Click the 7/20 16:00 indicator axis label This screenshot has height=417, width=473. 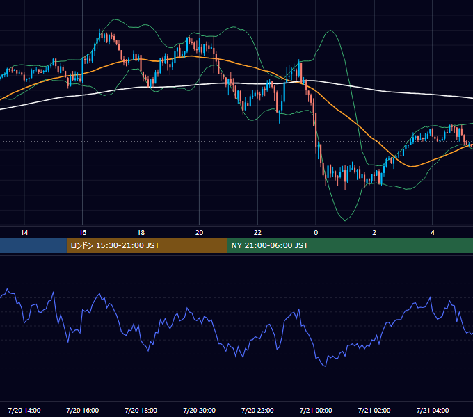pos(83,410)
